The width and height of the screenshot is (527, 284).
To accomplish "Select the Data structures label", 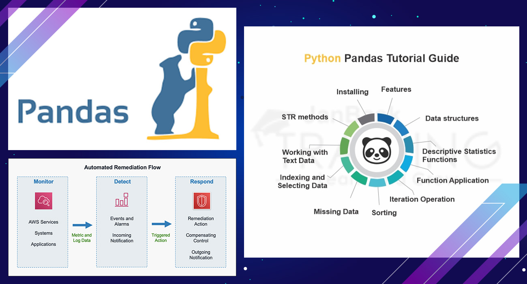I will point(452,118).
